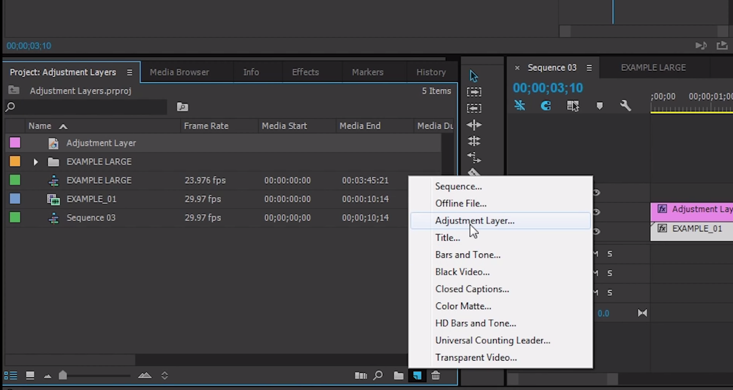Click the Name column sort arrow

click(x=63, y=126)
